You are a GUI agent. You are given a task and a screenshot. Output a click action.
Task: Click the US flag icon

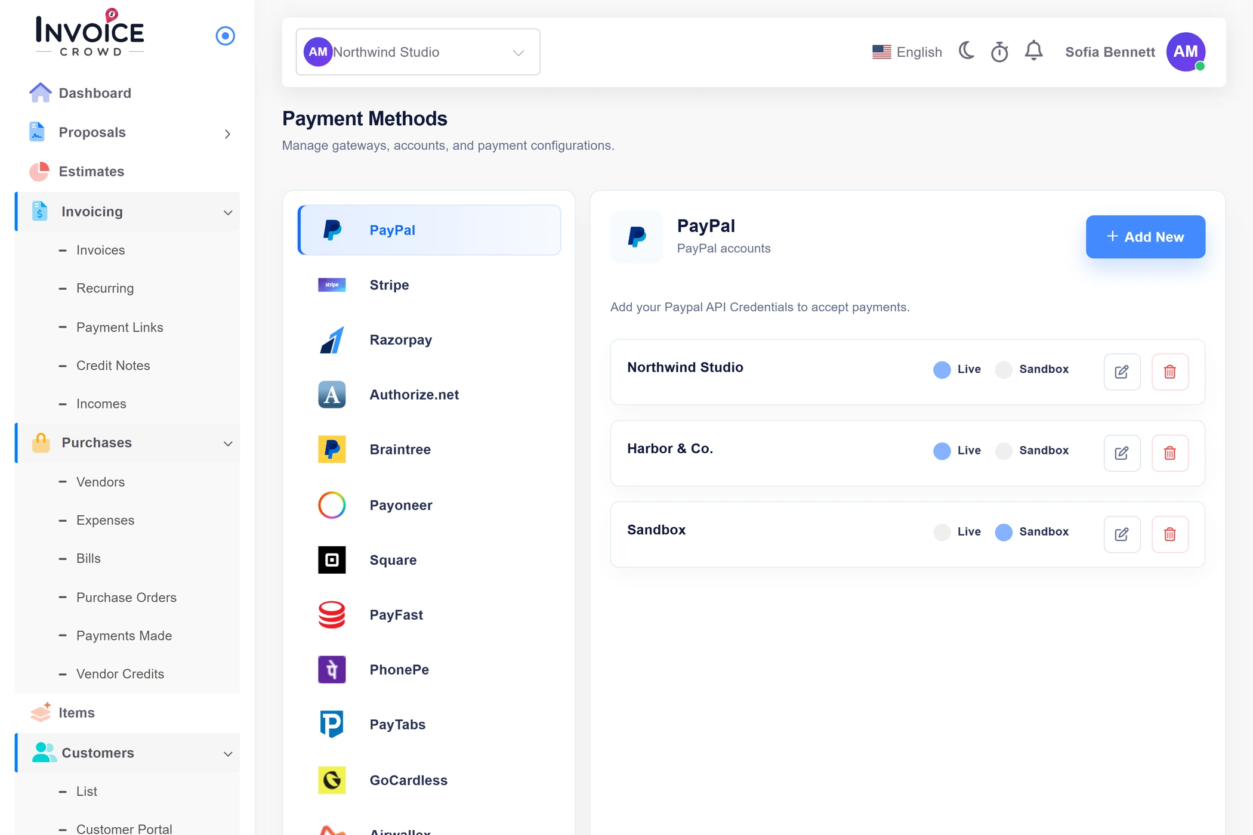point(881,52)
